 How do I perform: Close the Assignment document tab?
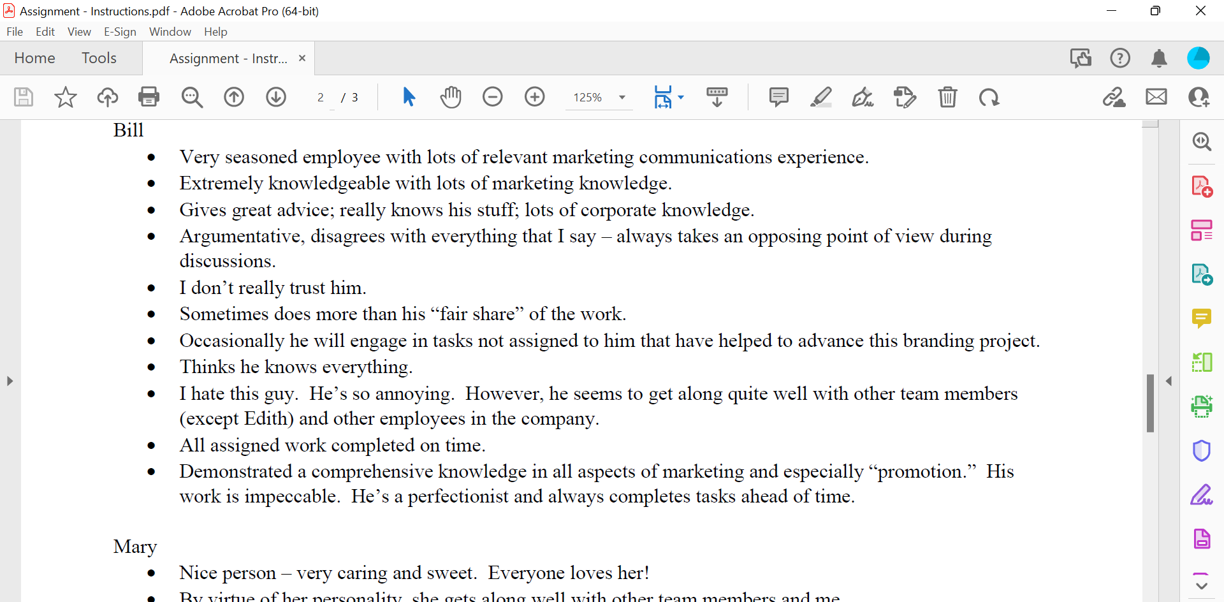pyautogui.click(x=302, y=58)
